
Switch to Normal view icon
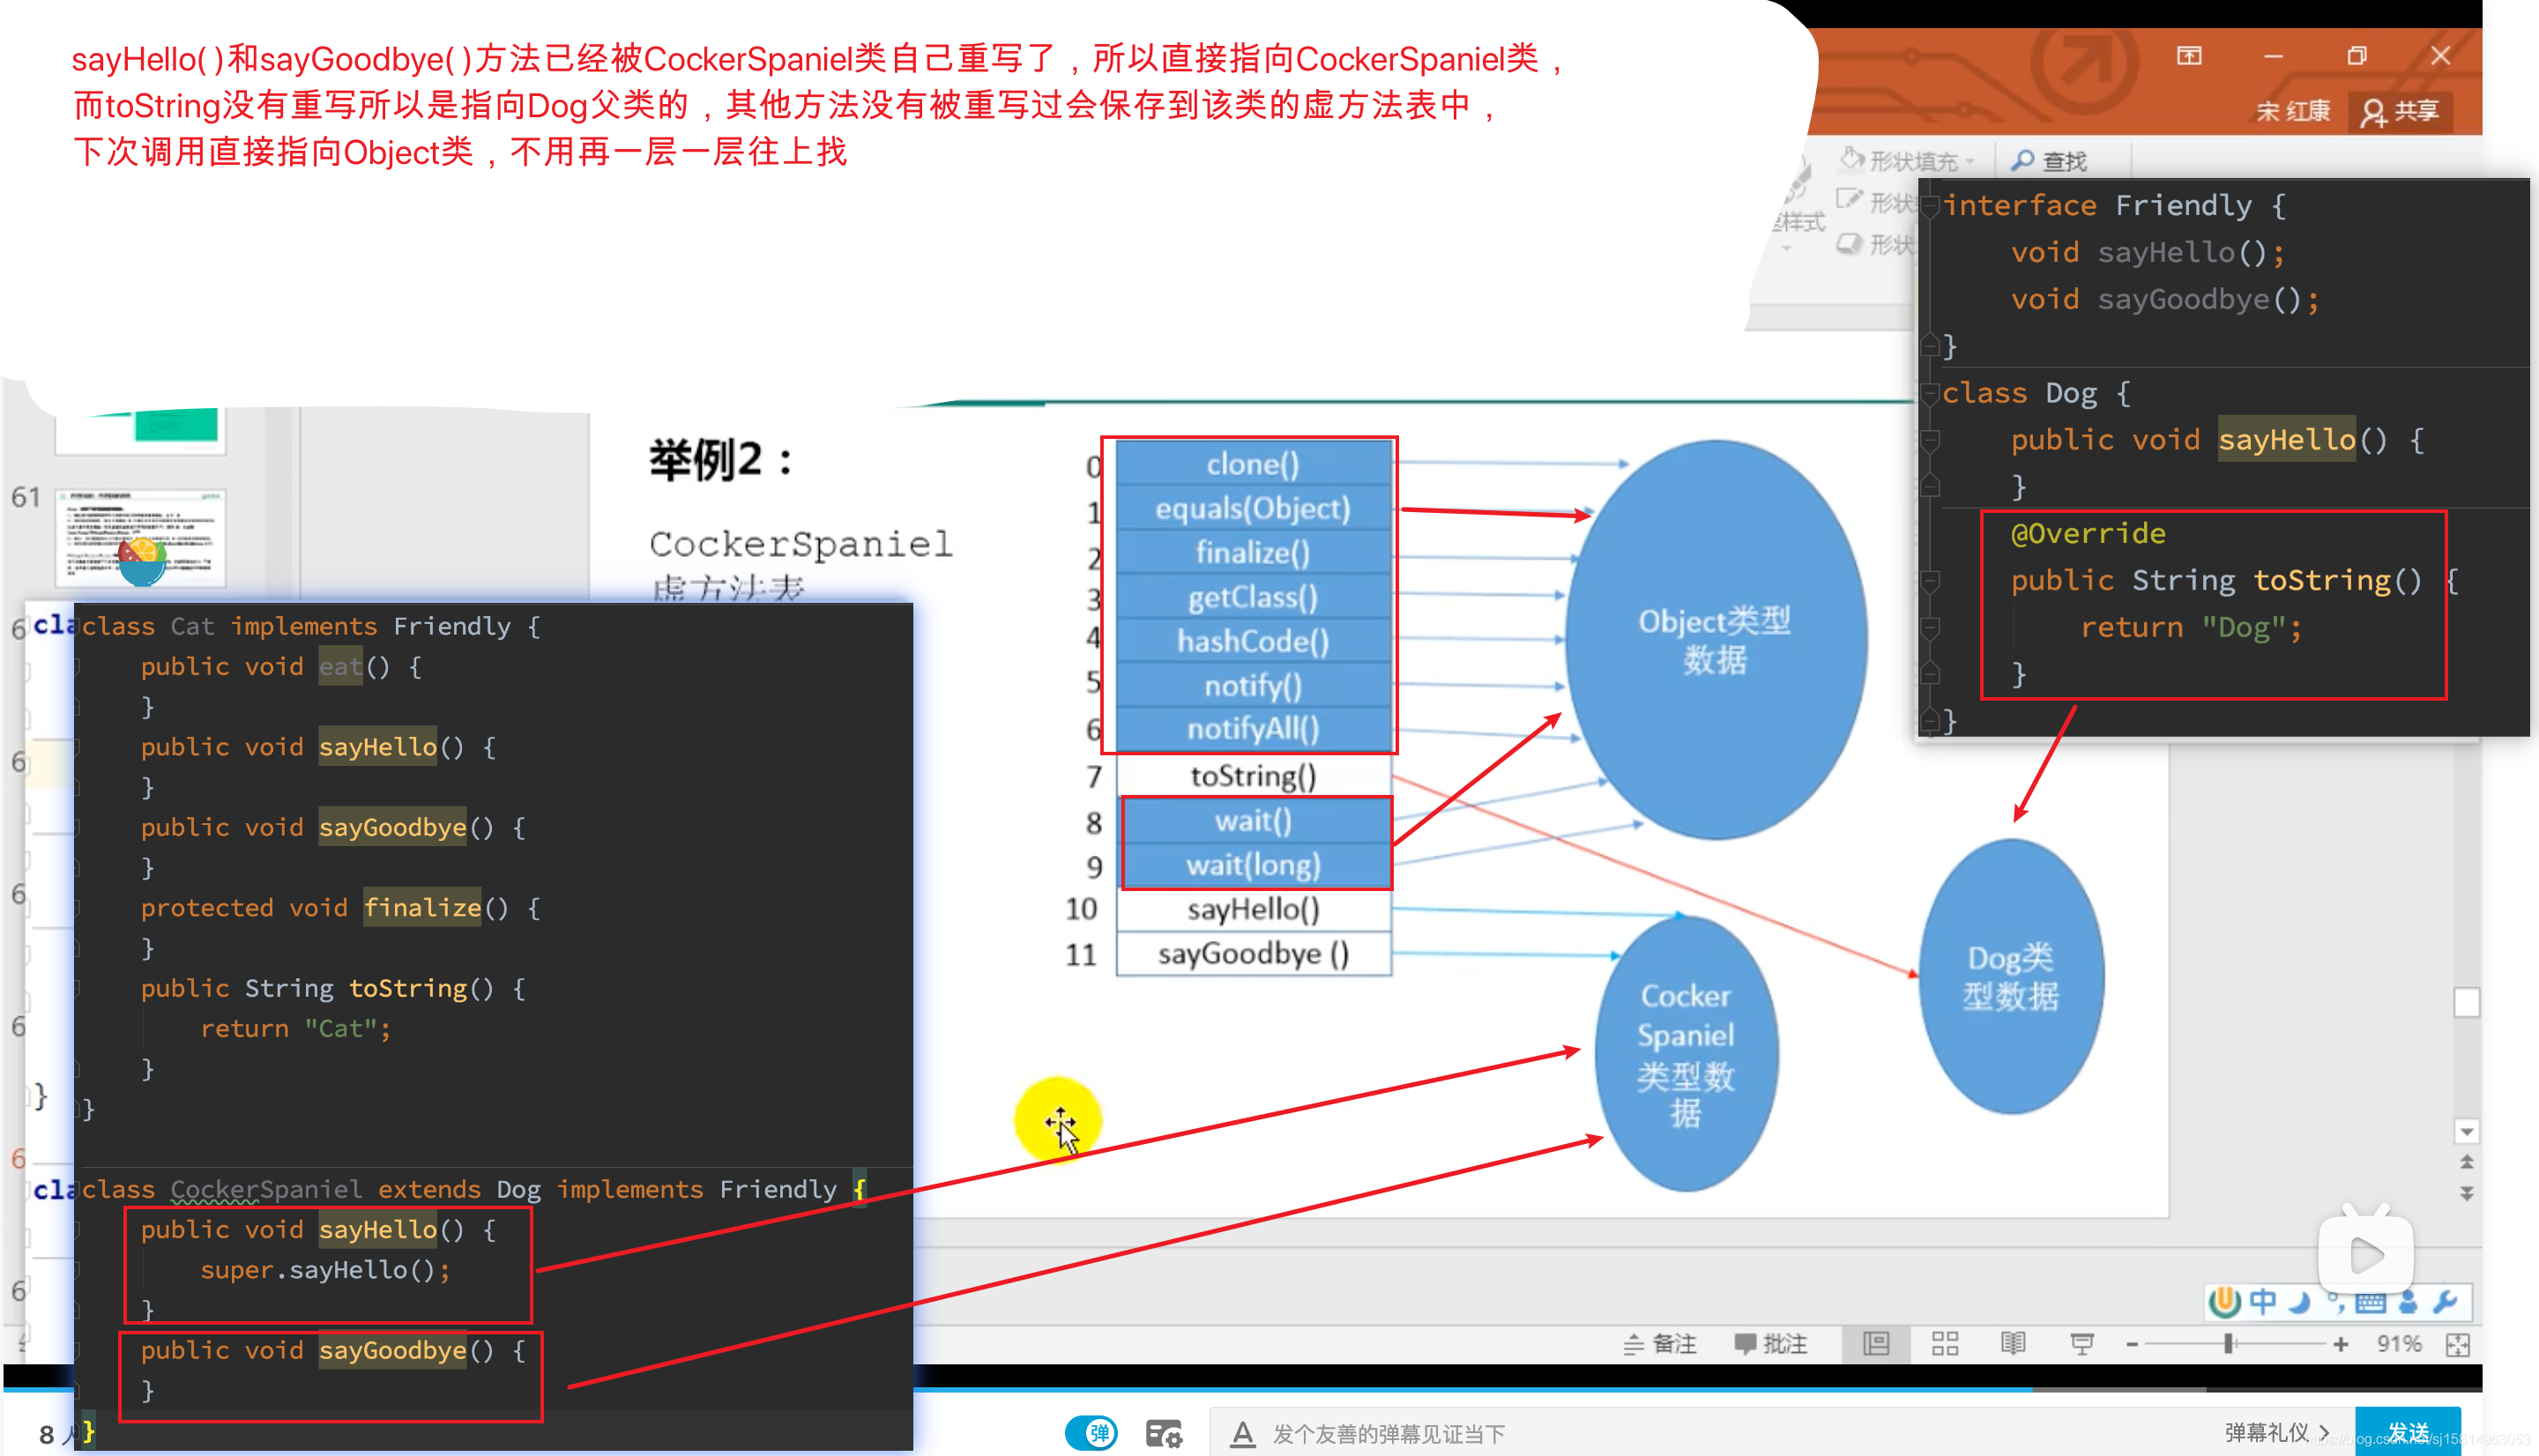[x=1875, y=1343]
